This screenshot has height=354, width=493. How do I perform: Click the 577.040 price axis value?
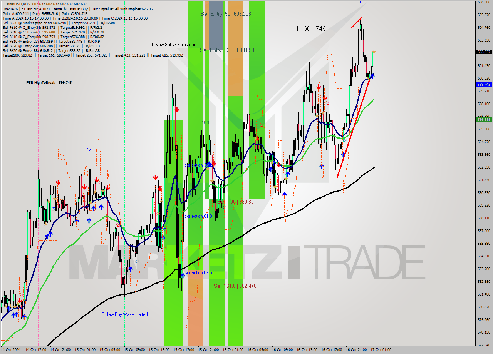click(484, 345)
